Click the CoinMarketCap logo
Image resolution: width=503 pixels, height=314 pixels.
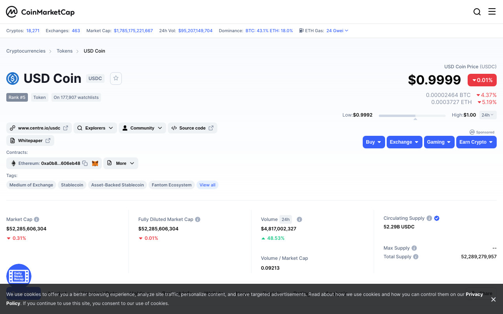pos(40,12)
